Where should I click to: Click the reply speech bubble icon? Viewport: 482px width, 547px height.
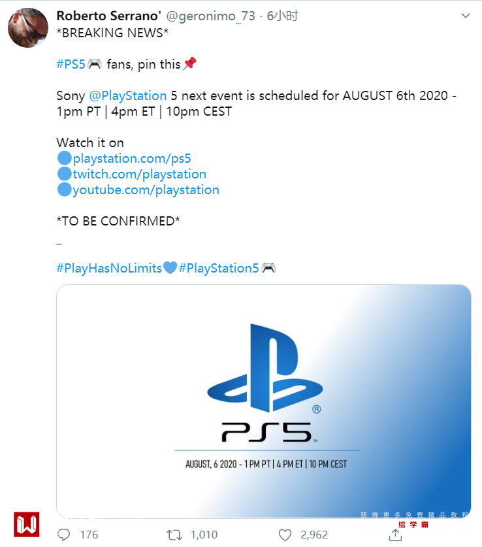[63, 535]
